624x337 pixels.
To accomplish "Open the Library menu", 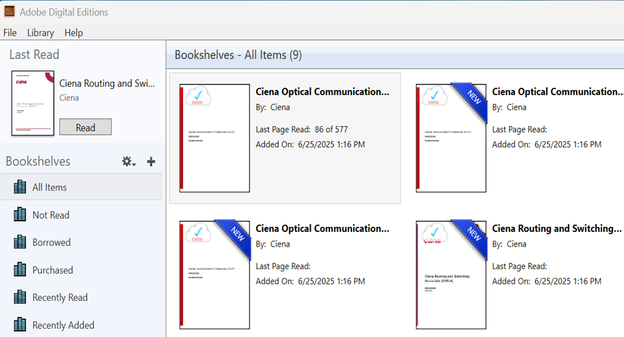I will (x=40, y=33).
